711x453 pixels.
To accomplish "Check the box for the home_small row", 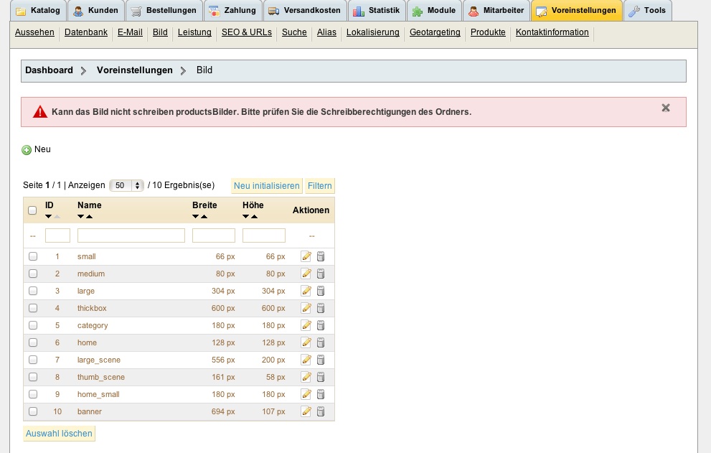I will coord(33,394).
